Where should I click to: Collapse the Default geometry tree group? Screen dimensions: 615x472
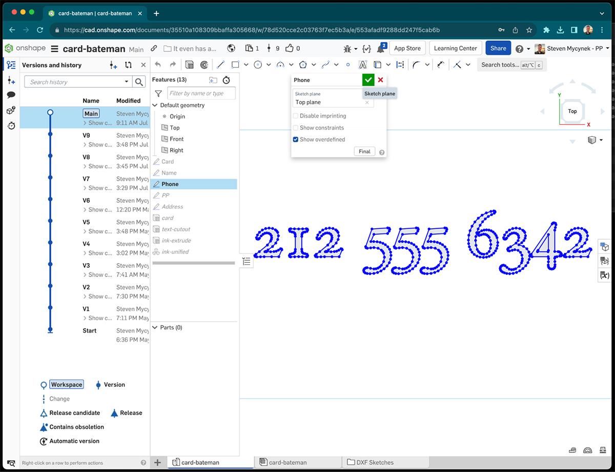click(155, 105)
